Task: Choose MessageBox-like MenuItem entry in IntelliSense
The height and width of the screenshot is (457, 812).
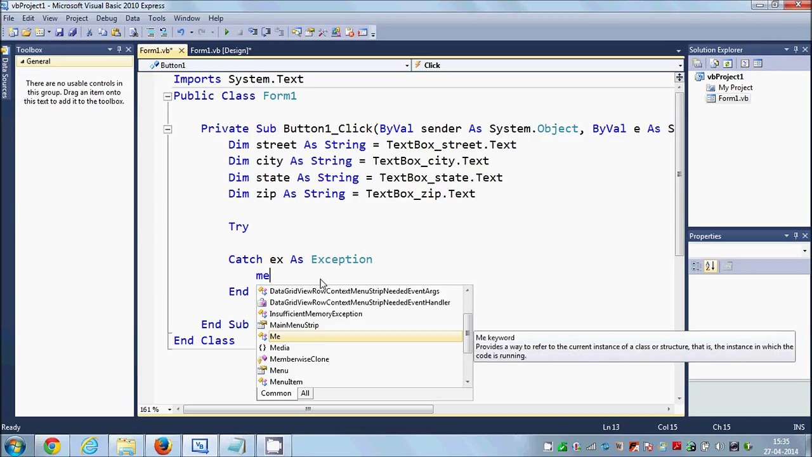Action: (x=360, y=382)
